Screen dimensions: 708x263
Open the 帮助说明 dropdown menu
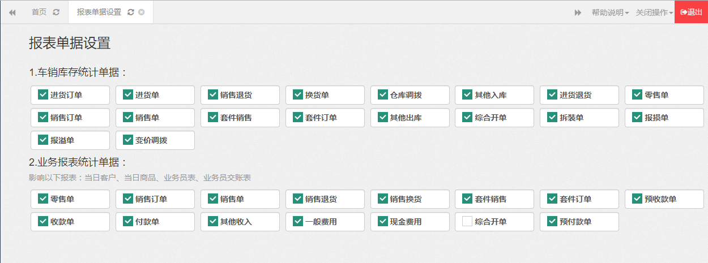tap(610, 12)
